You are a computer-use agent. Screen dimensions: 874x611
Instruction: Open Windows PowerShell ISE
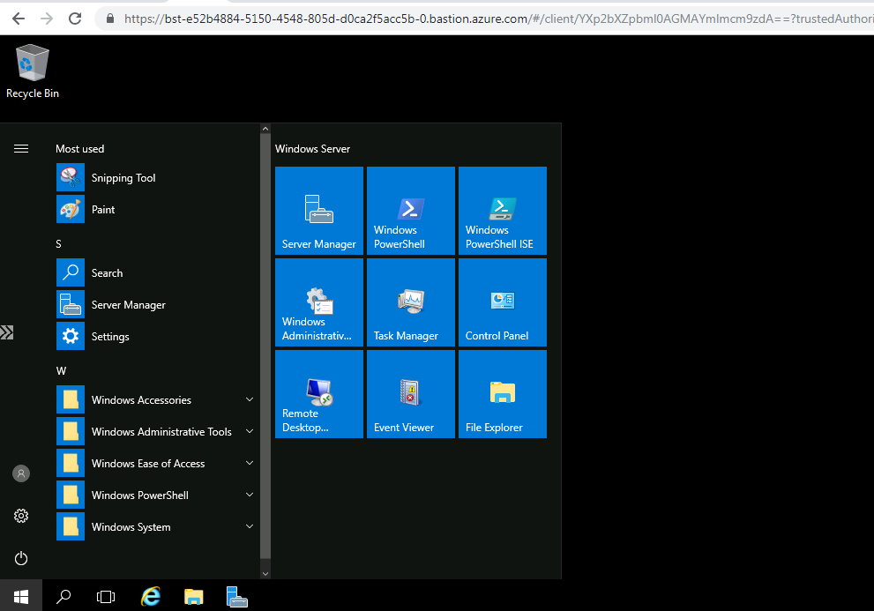[502, 210]
